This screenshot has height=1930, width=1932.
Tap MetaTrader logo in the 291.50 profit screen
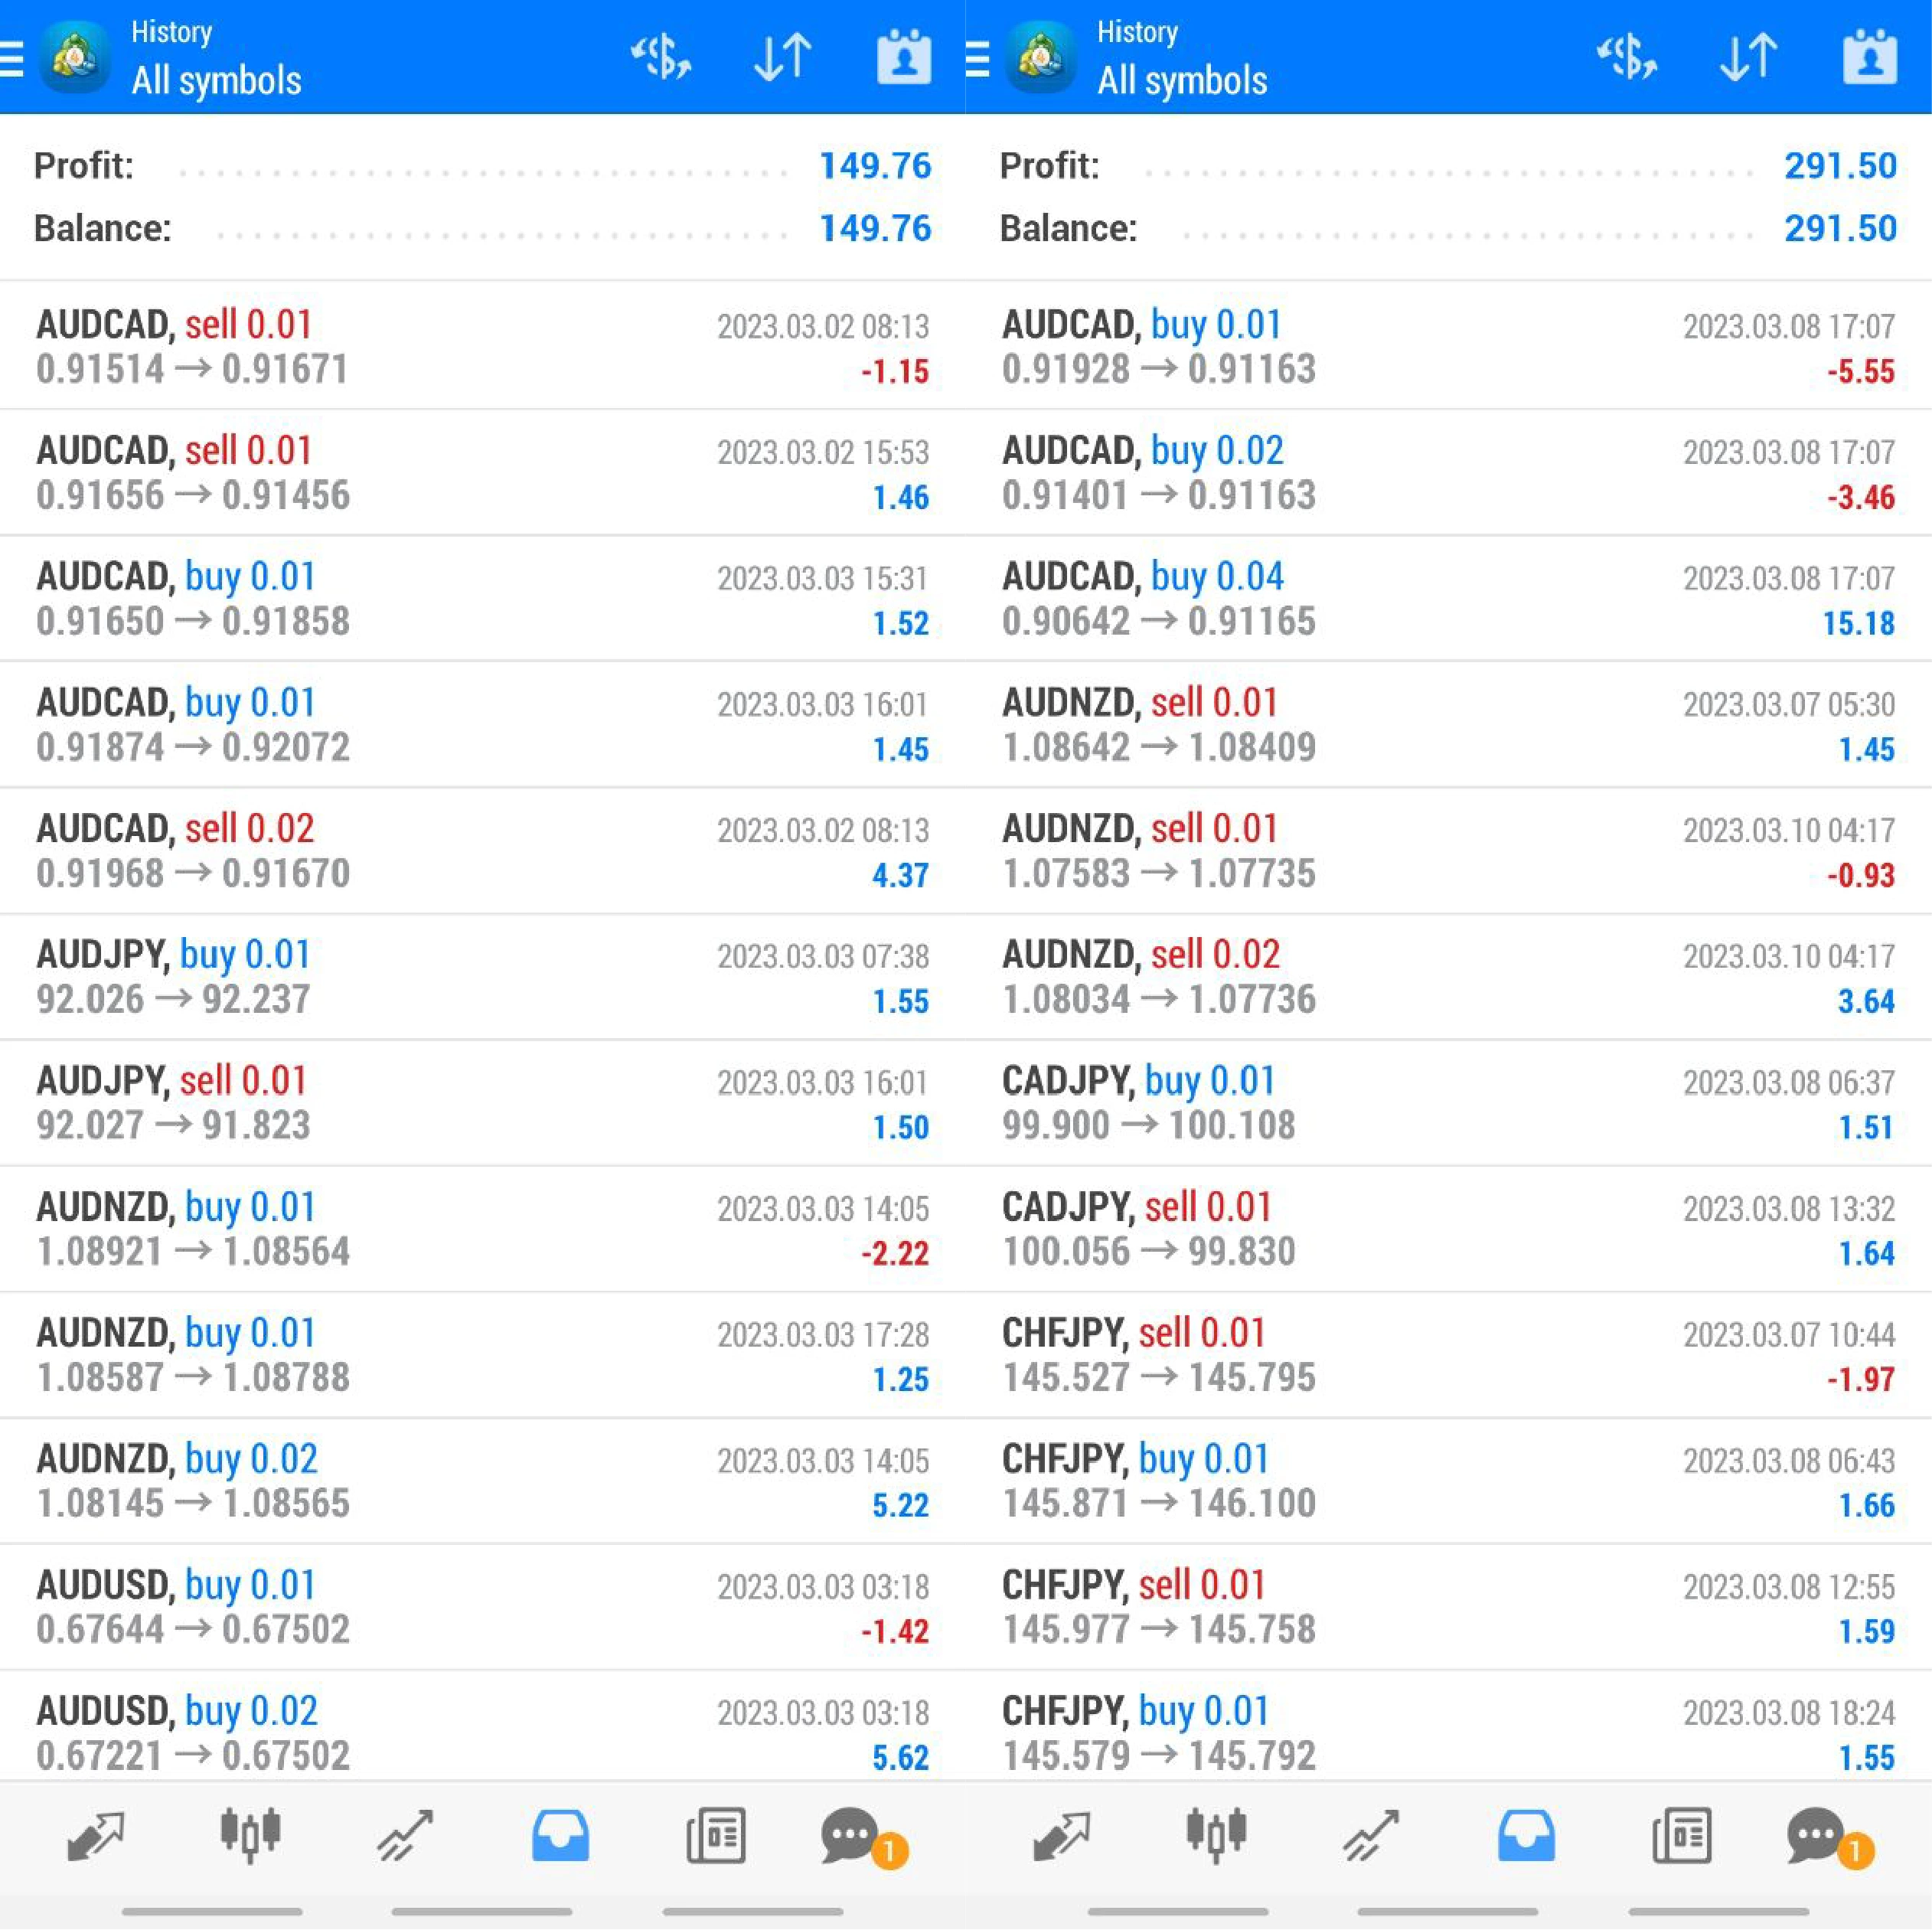[1041, 57]
